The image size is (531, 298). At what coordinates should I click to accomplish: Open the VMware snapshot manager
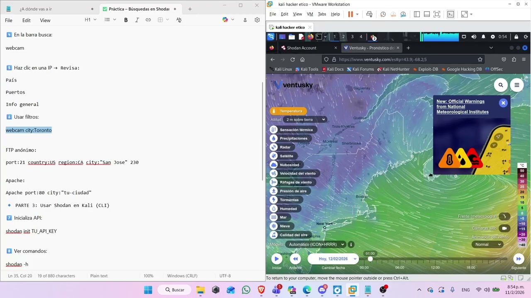pos(403,14)
